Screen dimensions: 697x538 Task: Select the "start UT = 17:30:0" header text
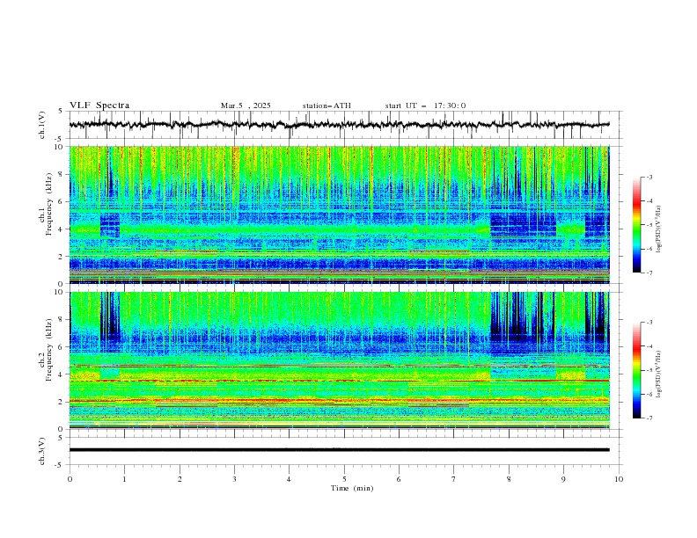point(425,105)
